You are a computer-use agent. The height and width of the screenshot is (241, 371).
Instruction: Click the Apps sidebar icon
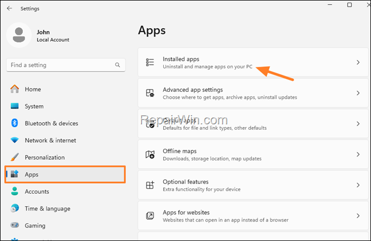coord(15,174)
